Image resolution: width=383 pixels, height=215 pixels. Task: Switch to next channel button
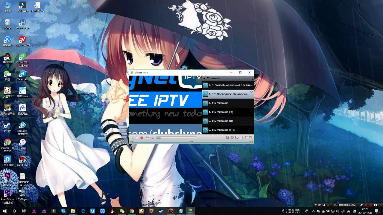[x=251, y=137]
